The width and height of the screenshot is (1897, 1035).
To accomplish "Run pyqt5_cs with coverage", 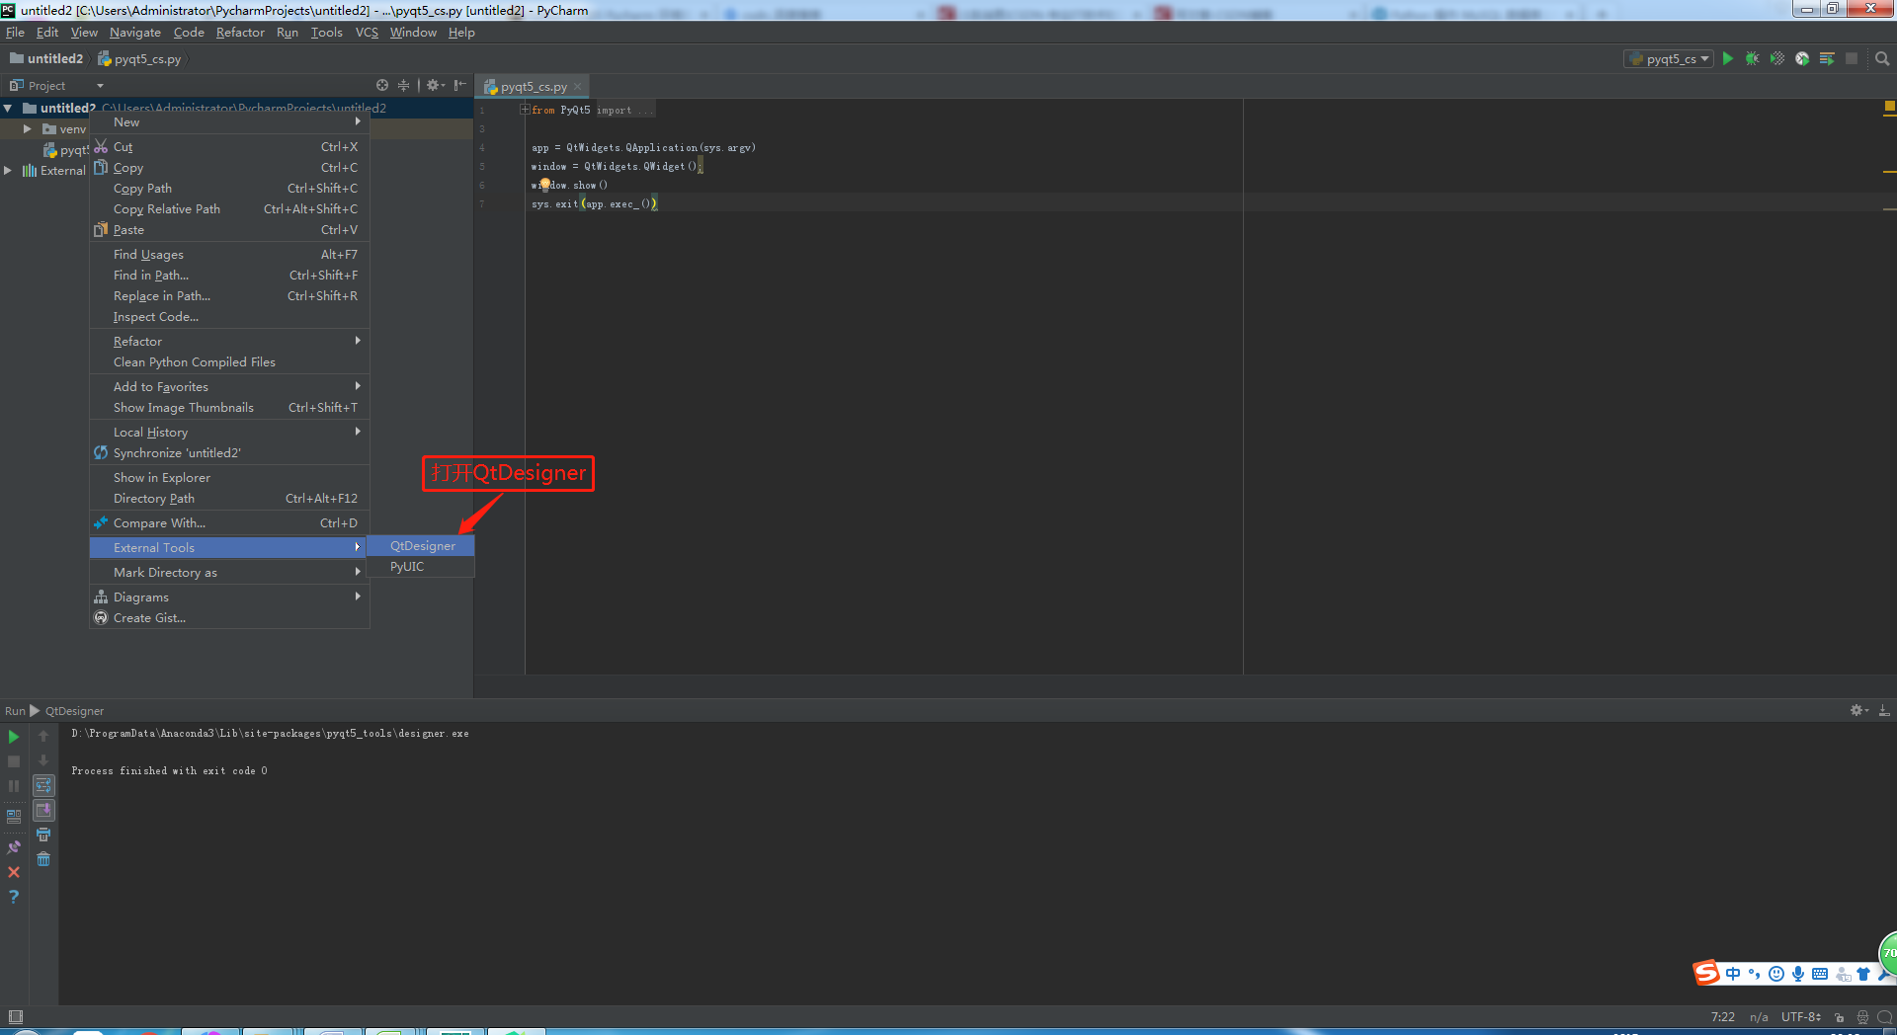I will (1777, 59).
